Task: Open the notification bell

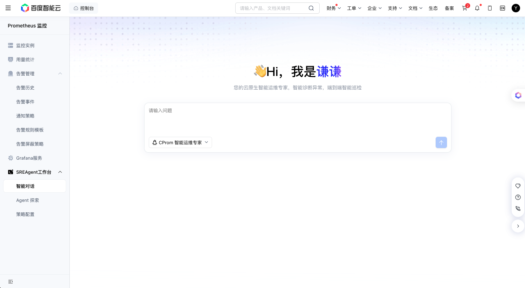Action: click(477, 8)
